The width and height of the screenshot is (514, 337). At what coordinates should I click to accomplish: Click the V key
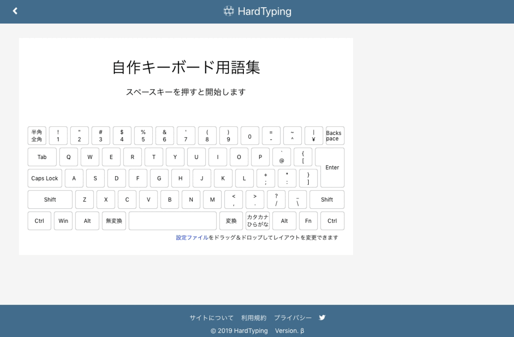point(149,200)
